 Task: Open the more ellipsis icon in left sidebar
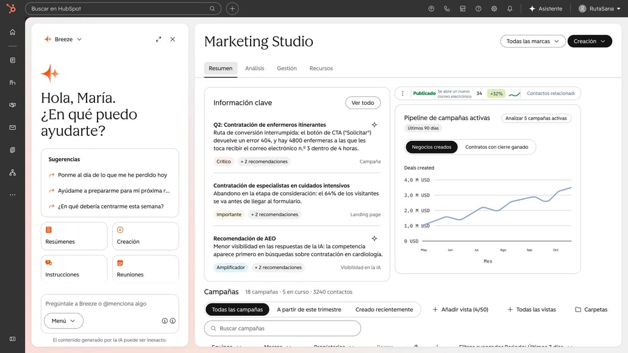[12, 194]
